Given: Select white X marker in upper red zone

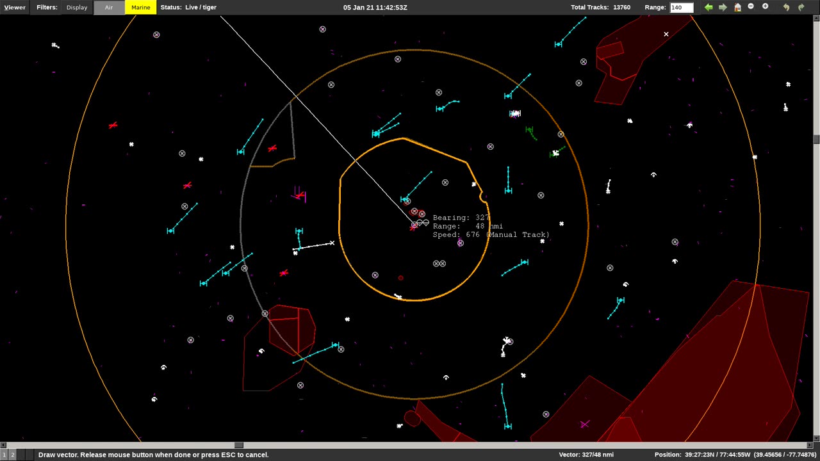Looking at the screenshot, I should click(x=666, y=34).
